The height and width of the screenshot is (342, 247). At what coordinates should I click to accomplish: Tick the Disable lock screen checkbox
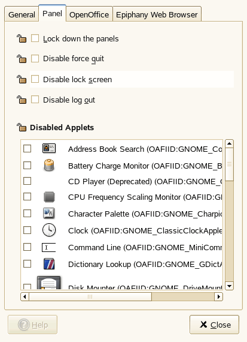[35, 79]
